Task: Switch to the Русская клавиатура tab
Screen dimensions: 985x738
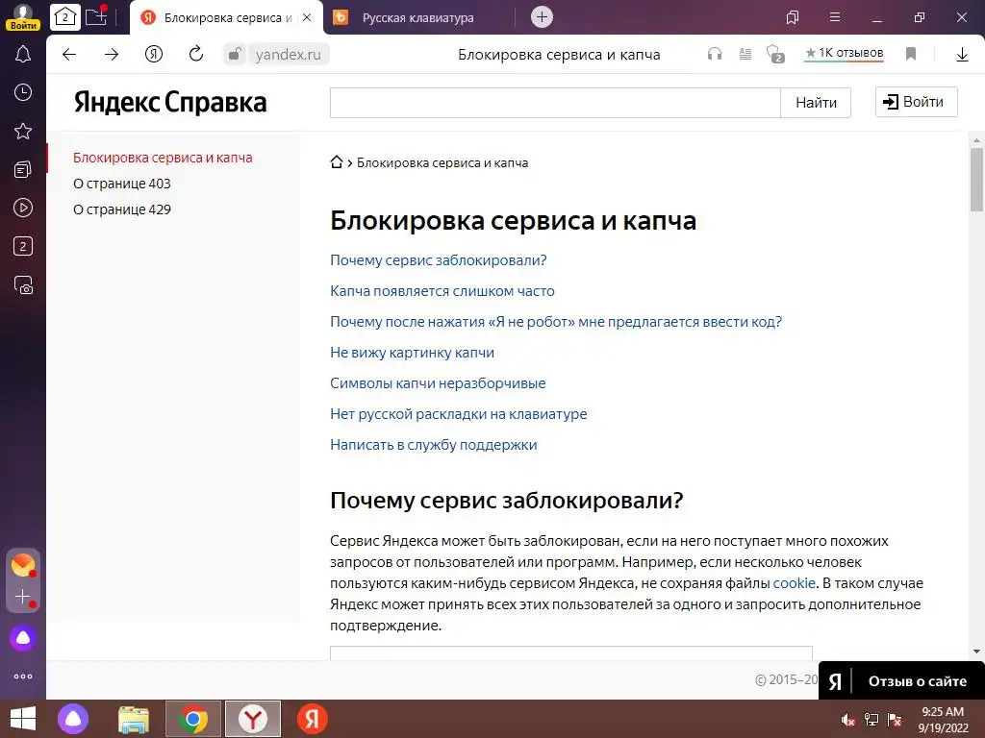Action: (x=418, y=18)
